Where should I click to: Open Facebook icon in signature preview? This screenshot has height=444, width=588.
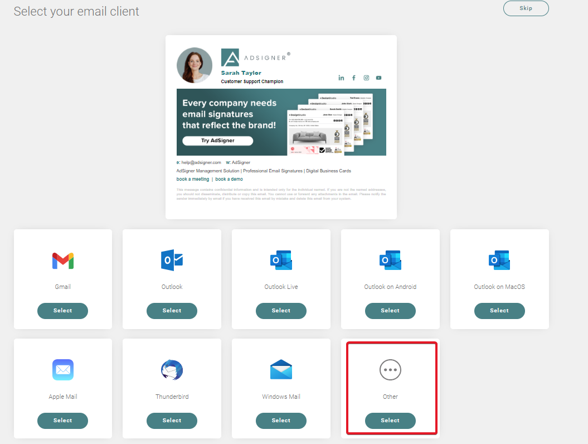pyautogui.click(x=353, y=78)
